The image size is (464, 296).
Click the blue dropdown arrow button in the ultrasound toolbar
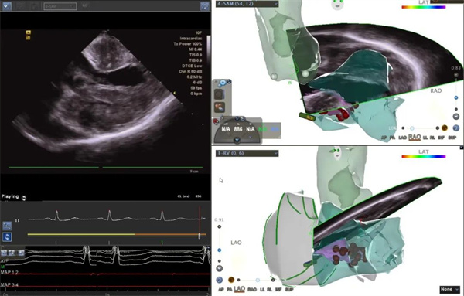click(x=6, y=6)
